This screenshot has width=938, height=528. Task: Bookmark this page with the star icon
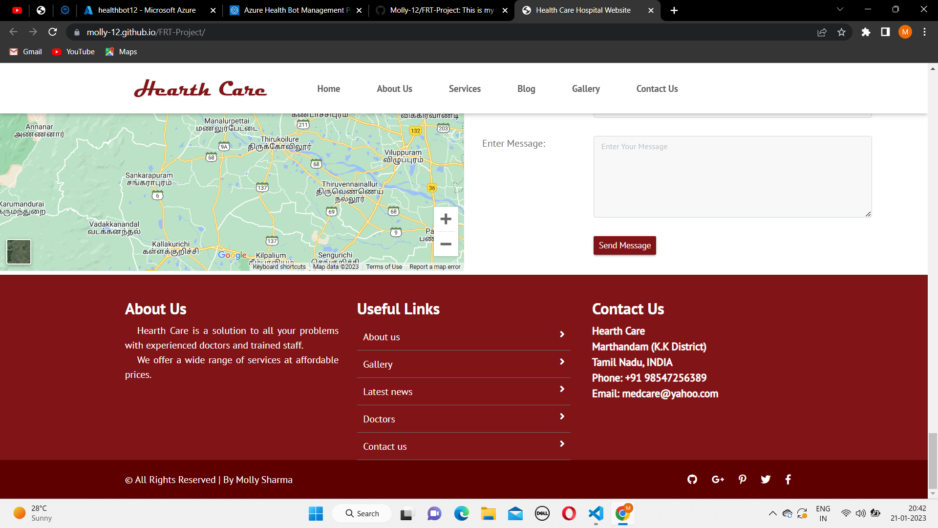[x=841, y=32]
